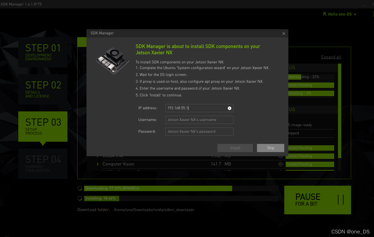The width and height of the screenshot is (374, 237).
Task: Click into the IP address field
Action: point(199,108)
